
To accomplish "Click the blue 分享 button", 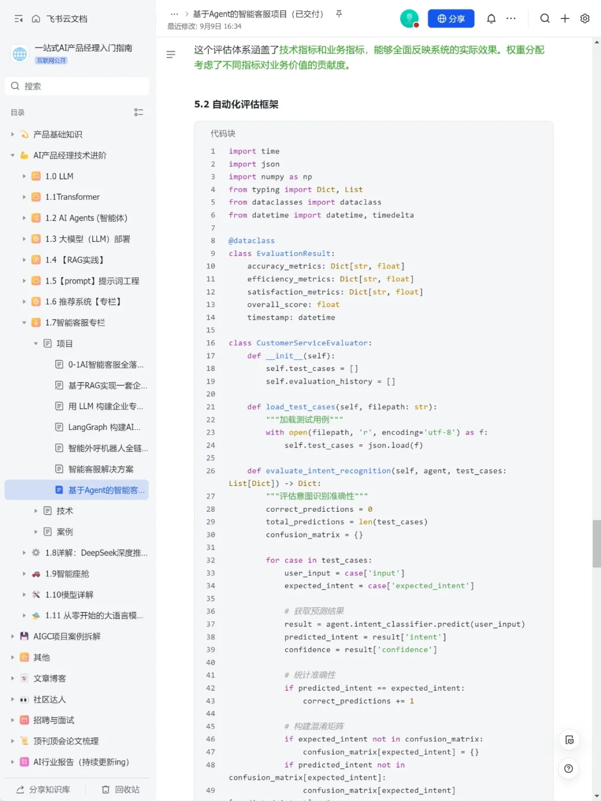I will tap(451, 18).
